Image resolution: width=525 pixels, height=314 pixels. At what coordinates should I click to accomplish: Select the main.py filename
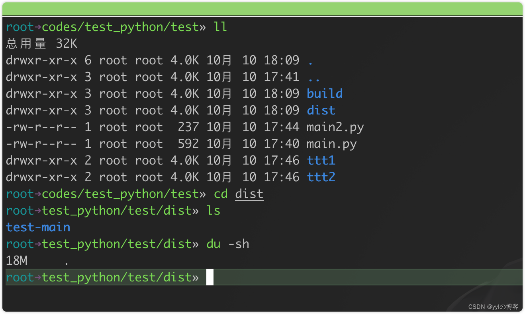(331, 143)
